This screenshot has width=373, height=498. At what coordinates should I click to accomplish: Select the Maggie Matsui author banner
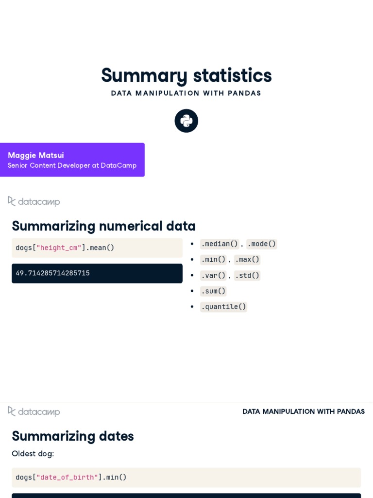pyautogui.click(x=72, y=160)
